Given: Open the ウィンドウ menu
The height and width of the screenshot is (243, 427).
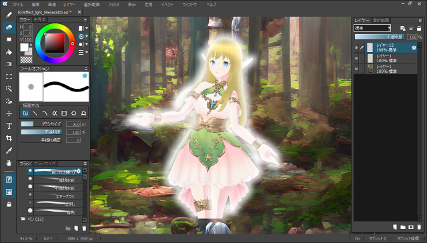Looking at the screenshot, I should click(189, 5).
